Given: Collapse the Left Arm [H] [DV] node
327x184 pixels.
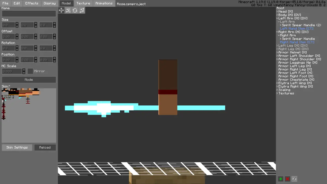Looking at the screenshot, I should click(x=277, y=18).
